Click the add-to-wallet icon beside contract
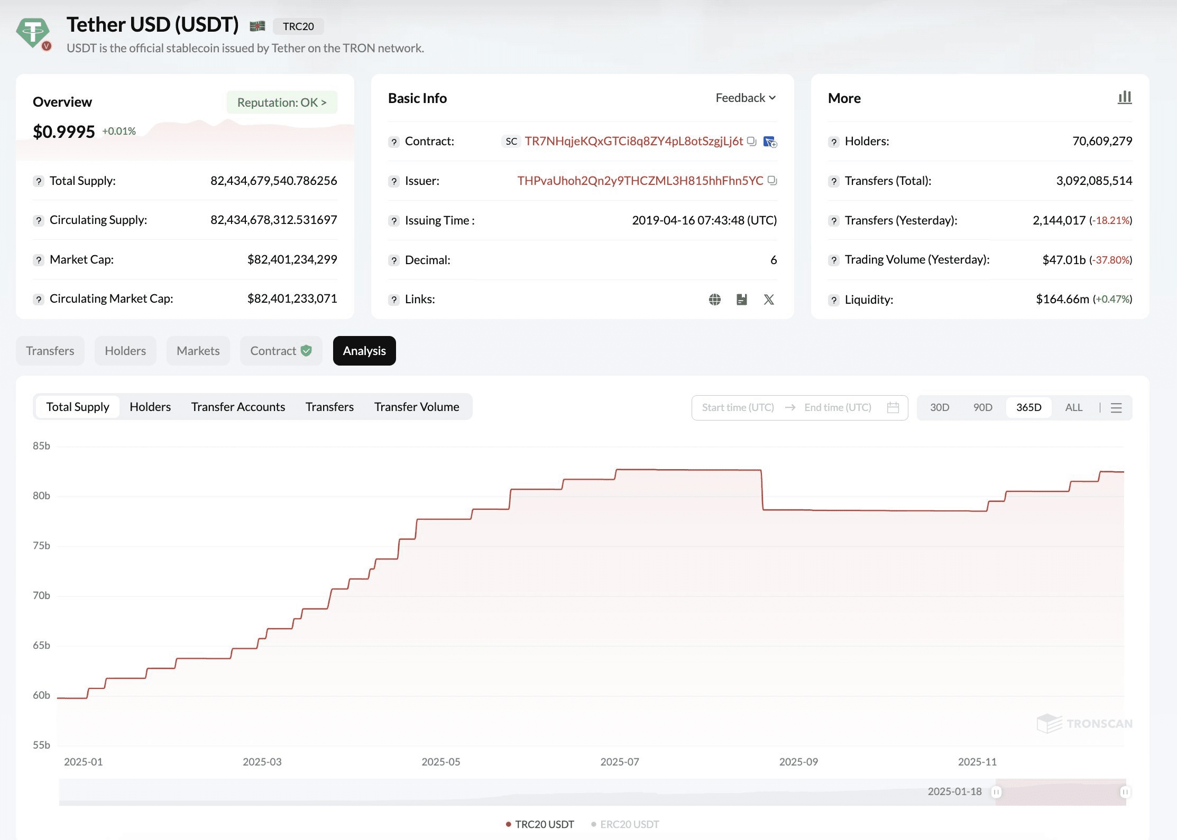 [x=770, y=142]
